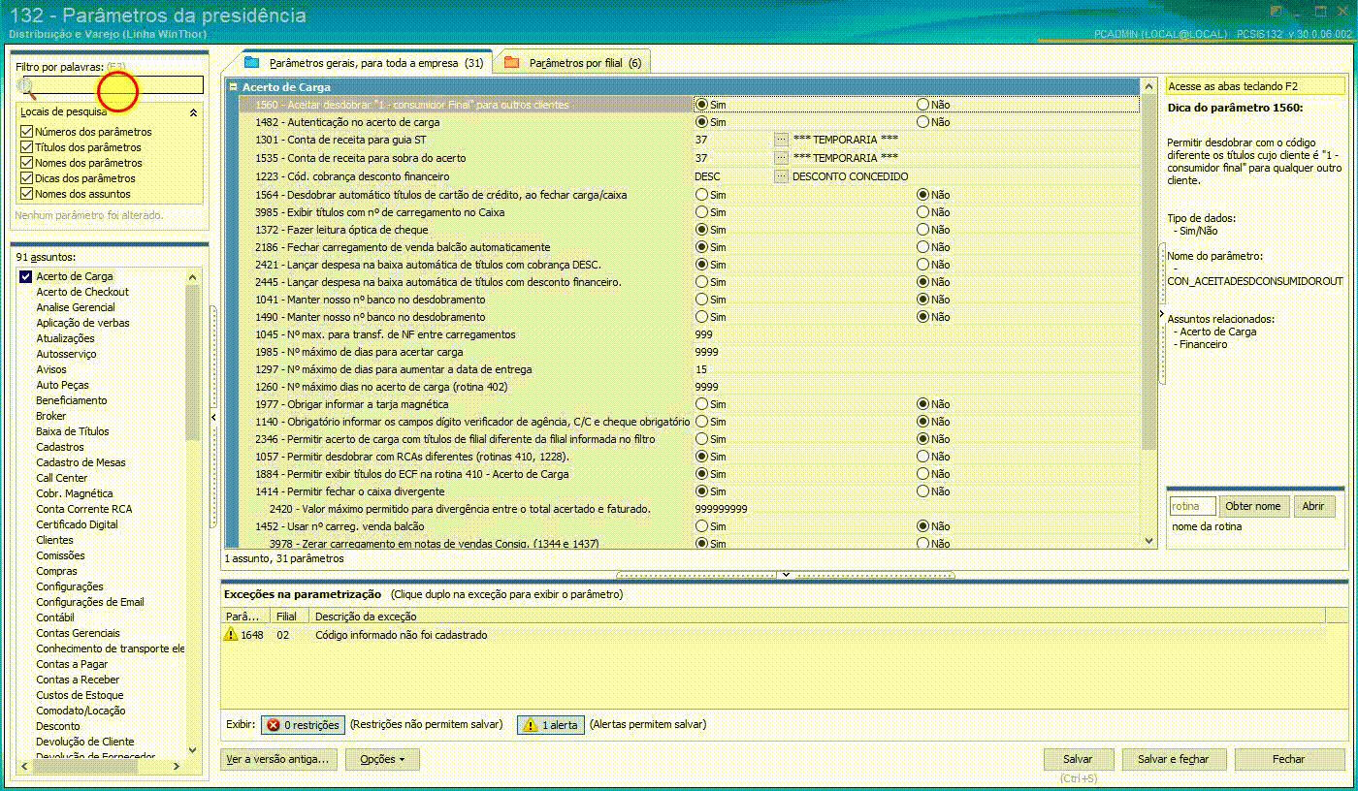Click the assuntos list horizontal scrollbar
Image resolution: width=1358 pixels, height=791 pixels.
[x=99, y=766]
